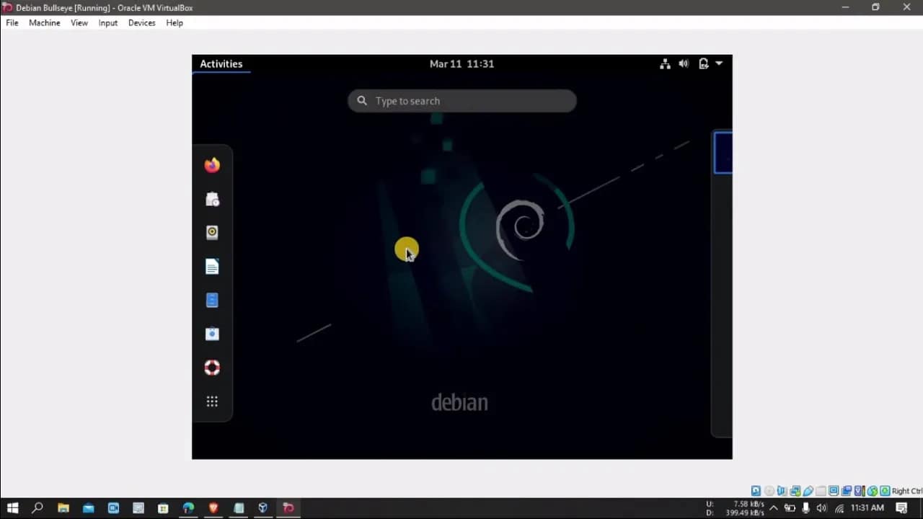Click the hard disk icon in VirtualBox status bar

click(756, 491)
